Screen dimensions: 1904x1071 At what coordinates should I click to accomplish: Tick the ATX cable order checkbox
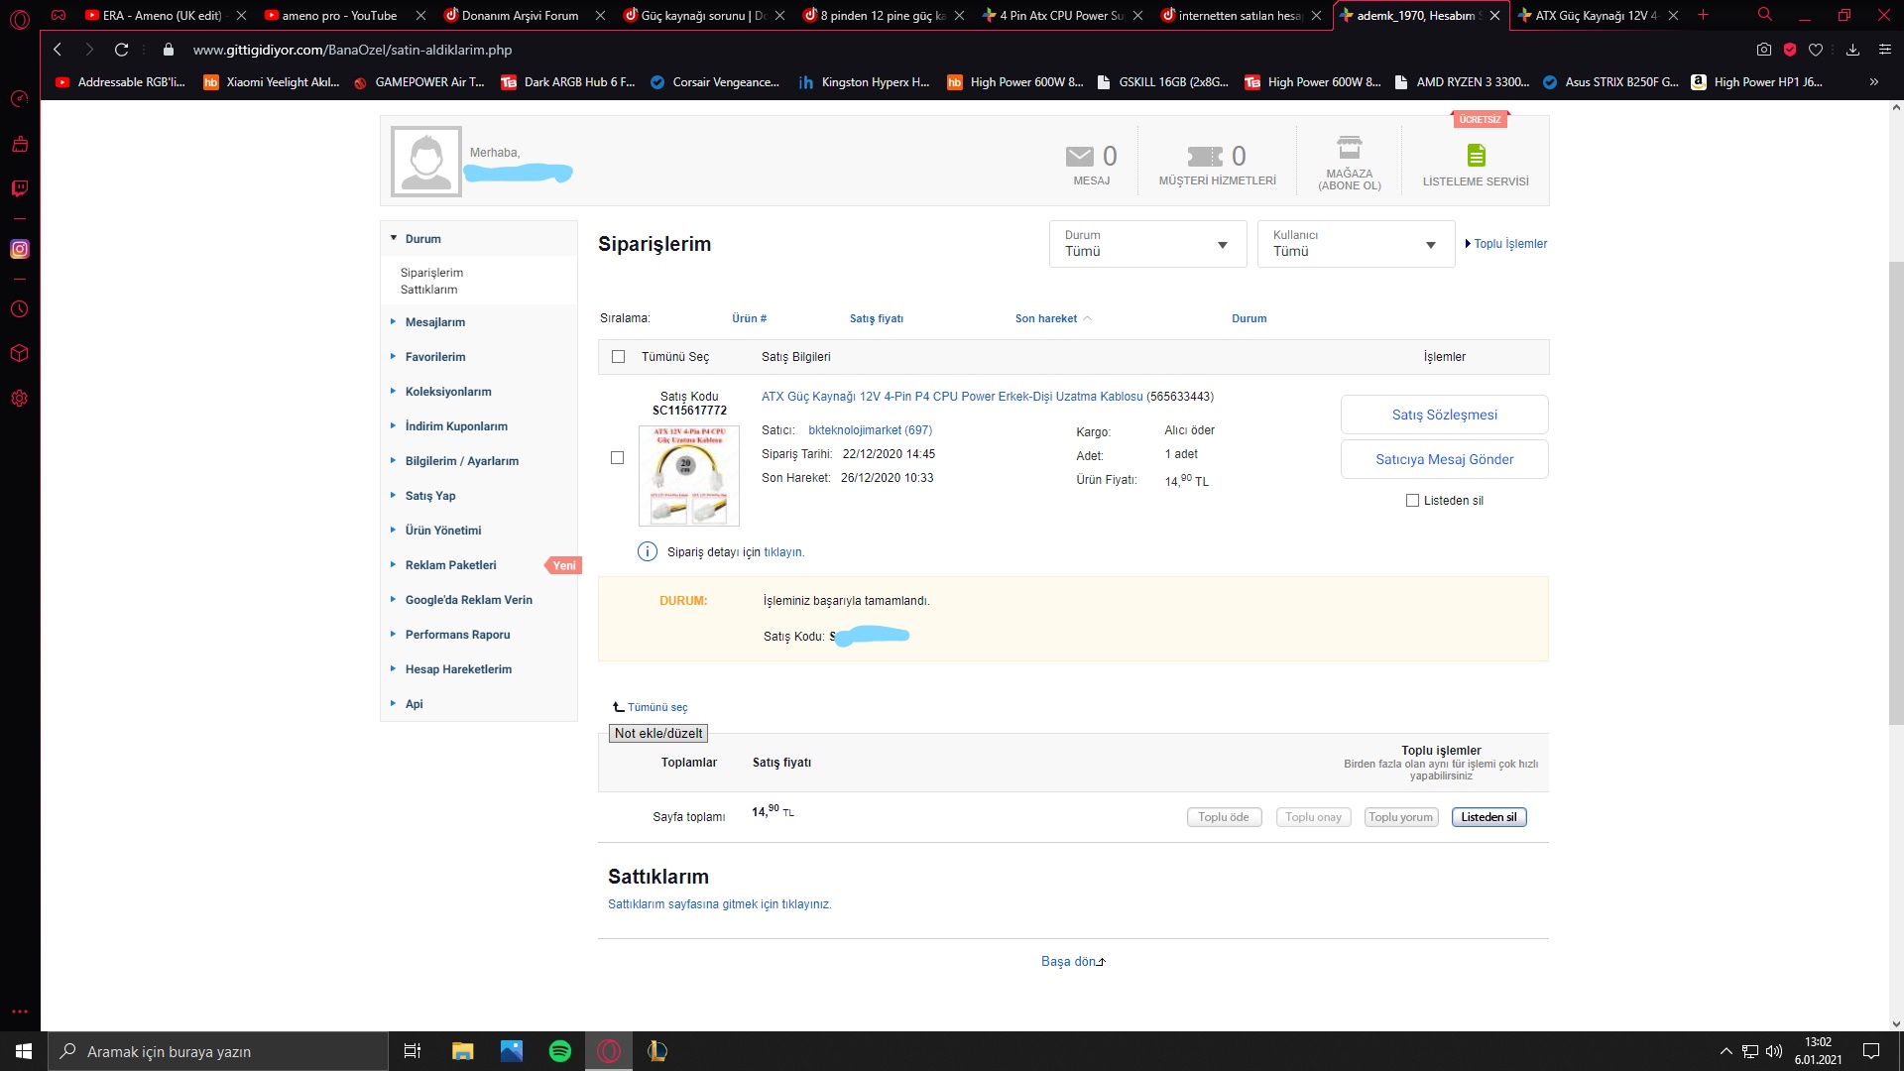click(x=617, y=458)
